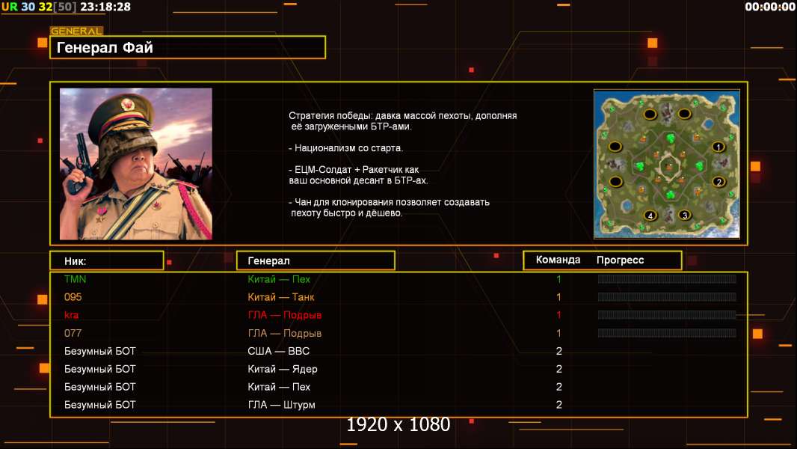This screenshot has height=449, width=797.
Task: Click General Fai portrait image
Action: coord(136,164)
